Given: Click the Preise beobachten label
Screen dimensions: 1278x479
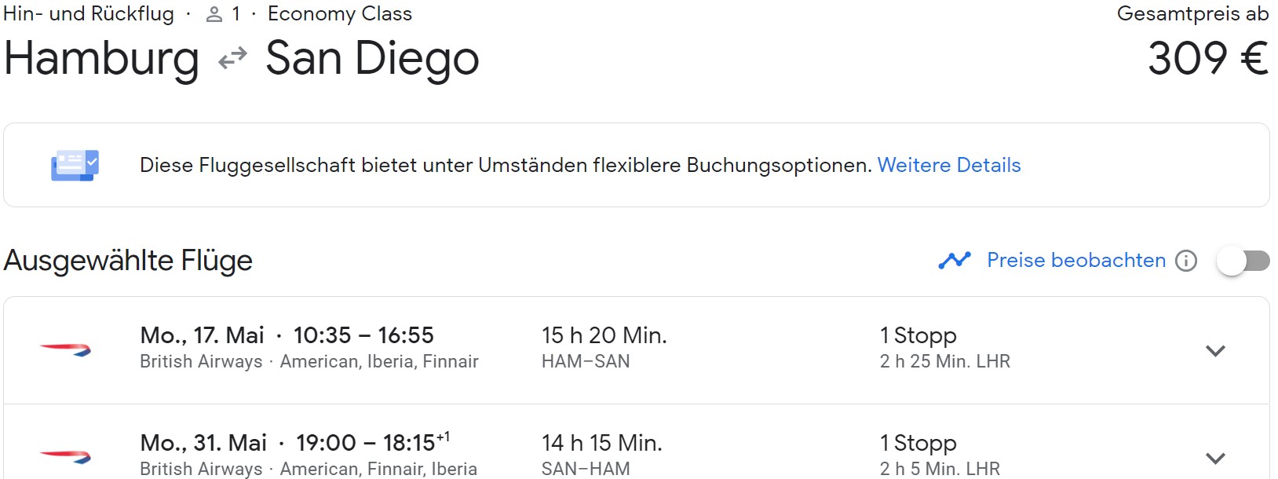Looking at the screenshot, I should coord(1076,260).
